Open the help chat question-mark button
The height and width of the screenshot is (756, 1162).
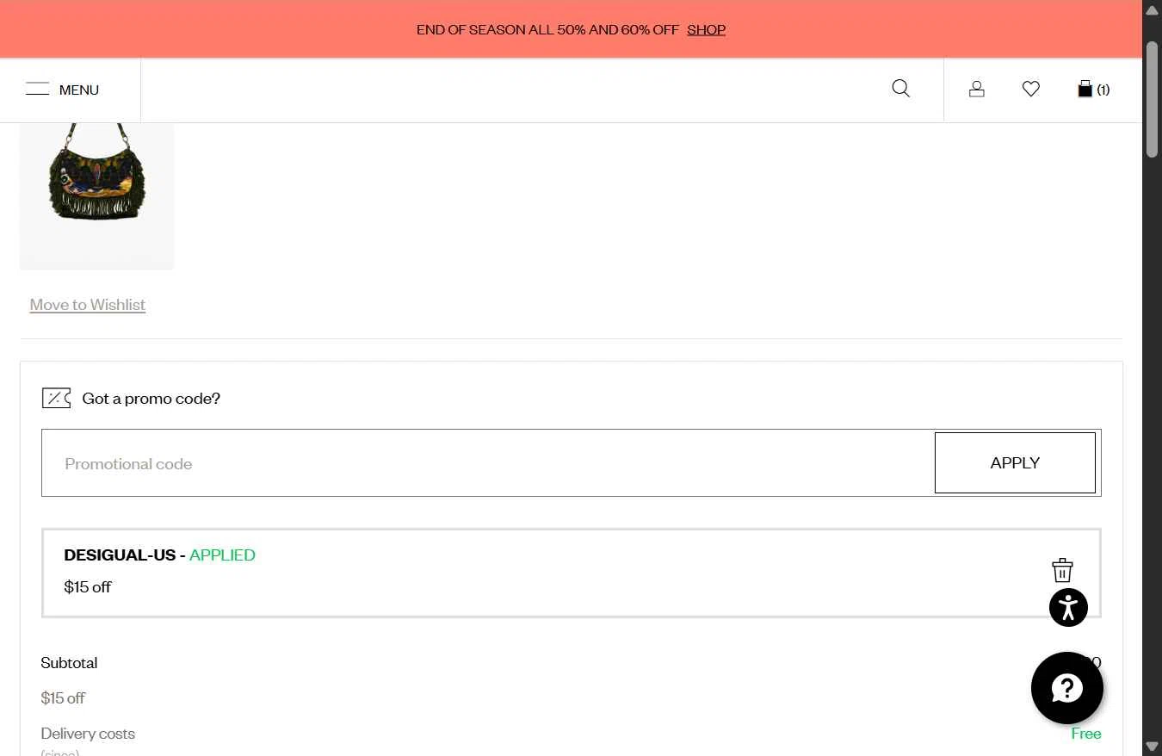click(x=1067, y=688)
